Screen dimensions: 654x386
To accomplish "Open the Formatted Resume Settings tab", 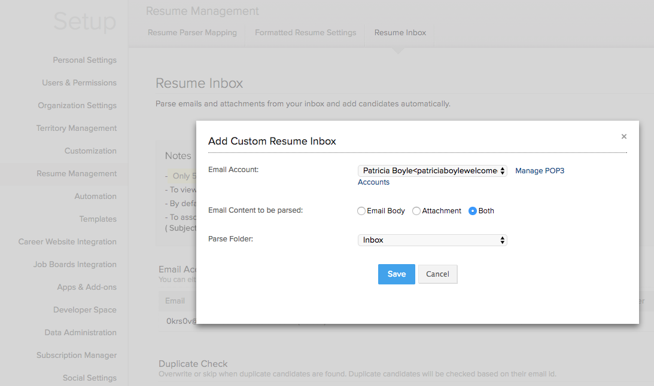I will point(305,33).
